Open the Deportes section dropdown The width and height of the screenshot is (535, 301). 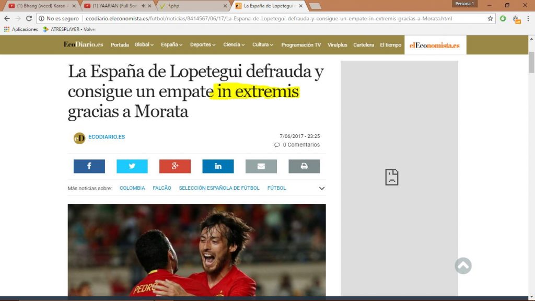click(203, 45)
